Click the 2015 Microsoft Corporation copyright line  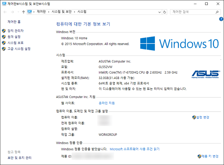point(95,44)
